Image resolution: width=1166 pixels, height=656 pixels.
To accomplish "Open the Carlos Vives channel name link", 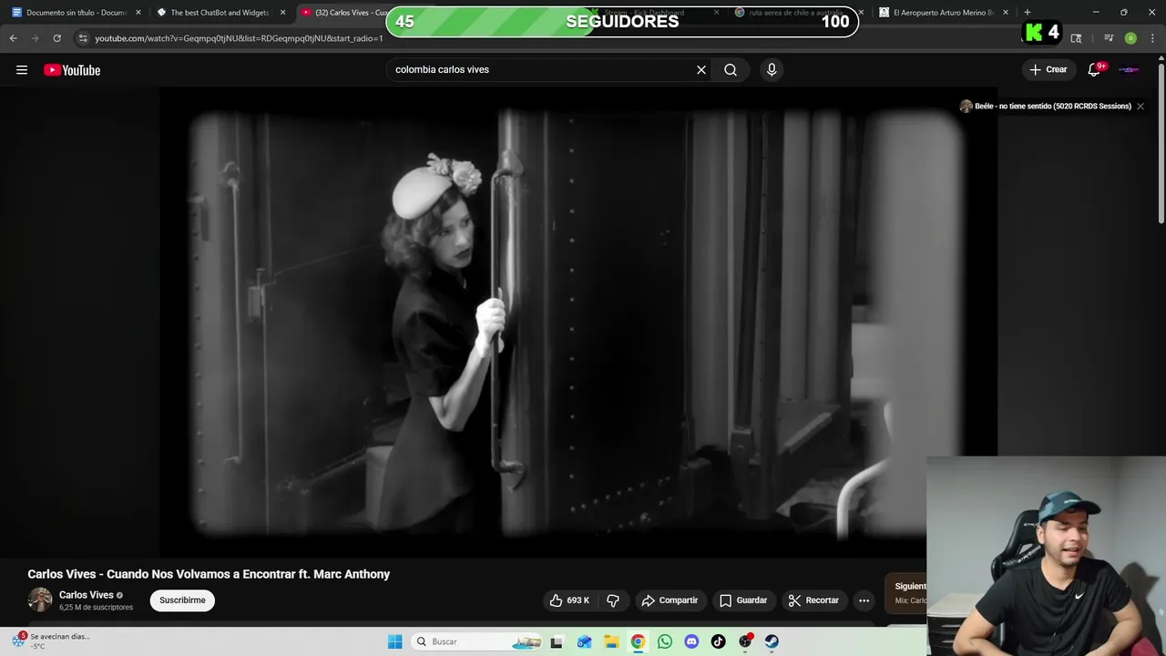I will 87,595.
